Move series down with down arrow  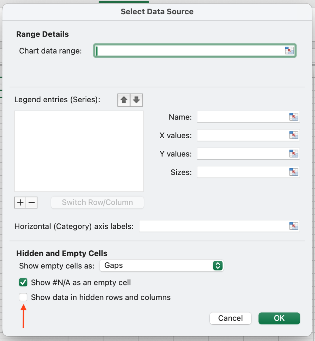(x=137, y=100)
